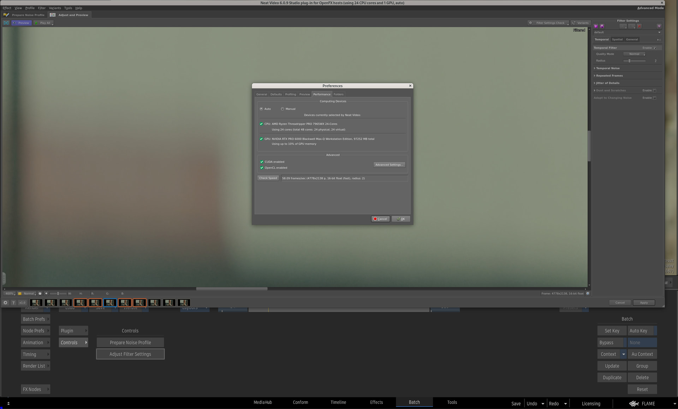Select the blue-outlined current frame thumbnail

pyautogui.click(x=110, y=303)
